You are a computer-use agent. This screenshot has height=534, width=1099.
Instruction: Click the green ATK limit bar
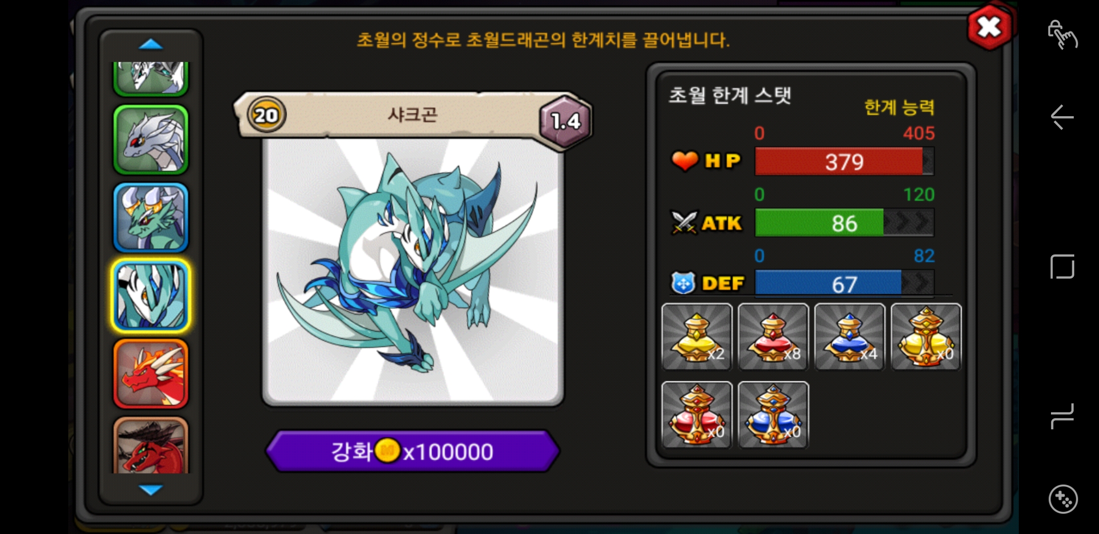coord(845,222)
